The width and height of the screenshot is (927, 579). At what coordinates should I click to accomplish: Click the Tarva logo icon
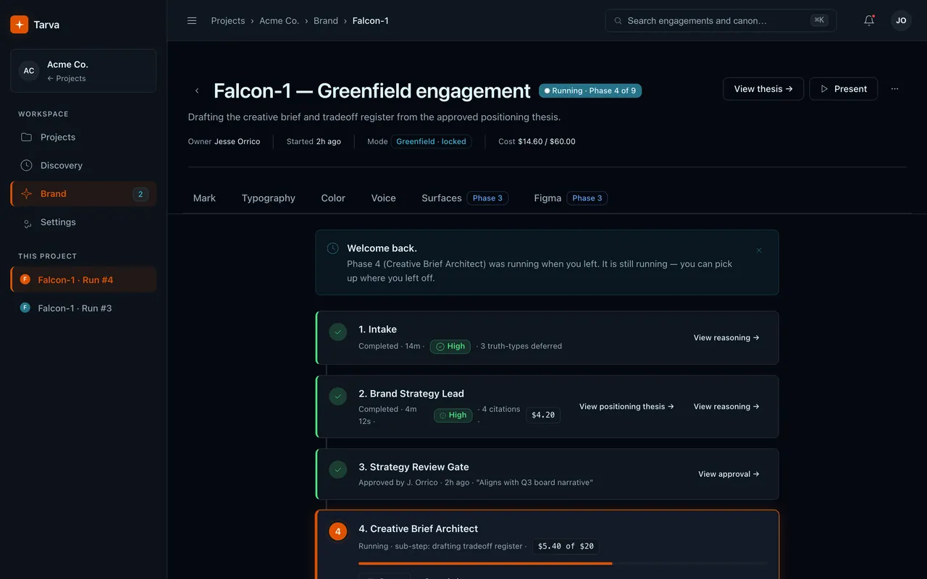pos(20,25)
